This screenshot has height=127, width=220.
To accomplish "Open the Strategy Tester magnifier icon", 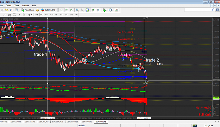I will 17,10.
